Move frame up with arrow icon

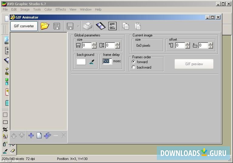[x=14, y=135]
